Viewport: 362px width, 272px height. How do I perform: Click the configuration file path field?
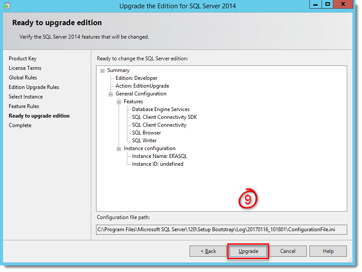tap(221, 229)
